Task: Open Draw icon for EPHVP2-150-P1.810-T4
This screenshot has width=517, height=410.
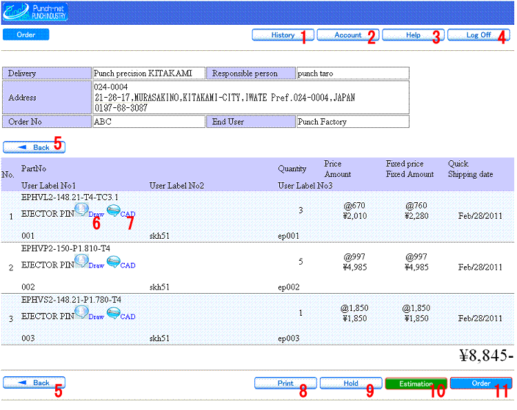Action: [x=81, y=261]
